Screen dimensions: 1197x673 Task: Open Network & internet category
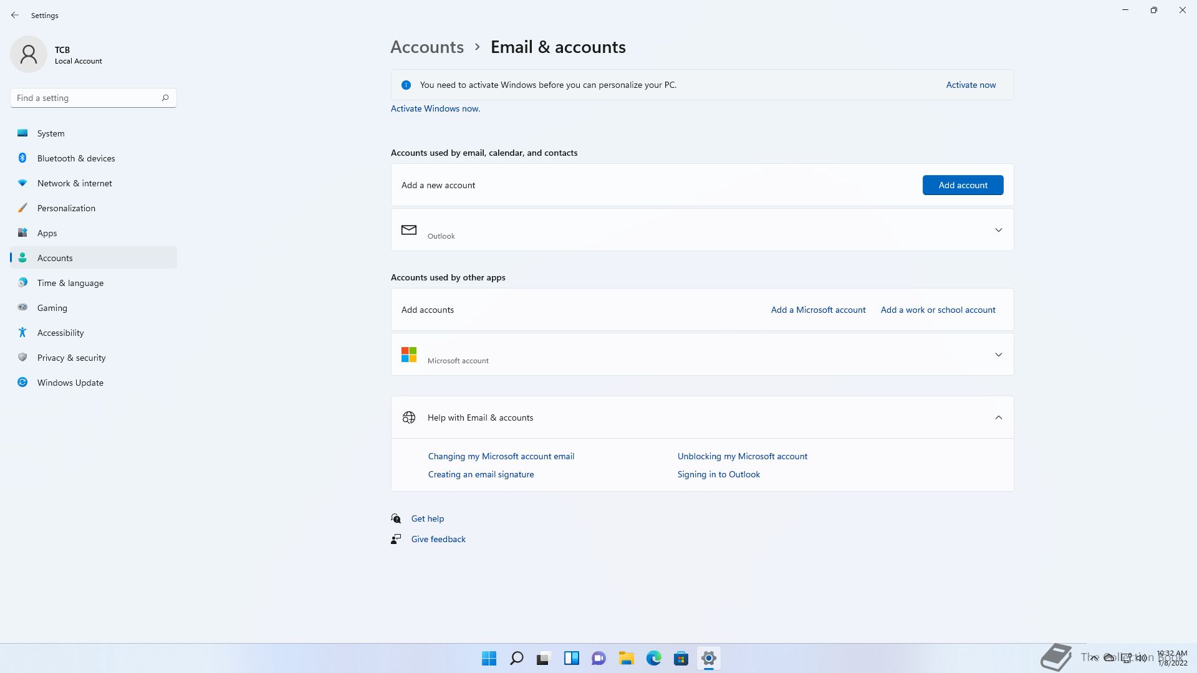94,183
